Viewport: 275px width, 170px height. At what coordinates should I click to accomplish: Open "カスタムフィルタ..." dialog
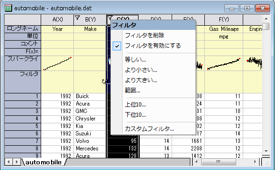pos(149,129)
